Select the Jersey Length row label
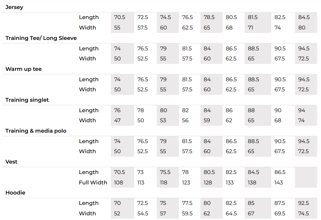Screen dimensions: 321x220 (x=89, y=17)
